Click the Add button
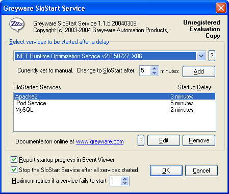This screenshot has width=229, height=194. pos(199,71)
